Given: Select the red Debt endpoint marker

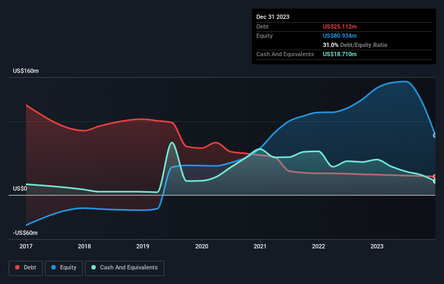Looking at the screenshot, I should pyautogui.click(x=435, y=177).
